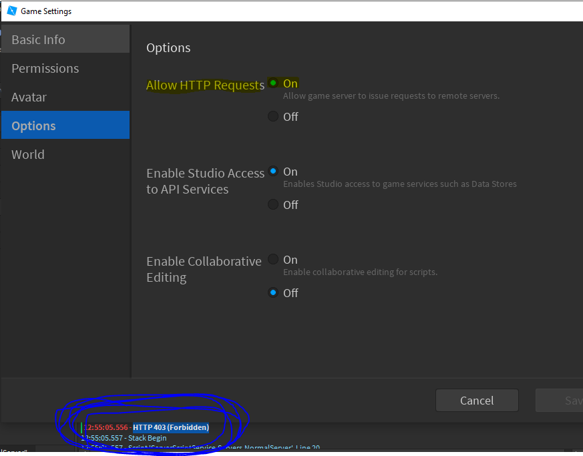583x456 pixels.
Task: Click the Cancel button
Action: tap(477, 400)
